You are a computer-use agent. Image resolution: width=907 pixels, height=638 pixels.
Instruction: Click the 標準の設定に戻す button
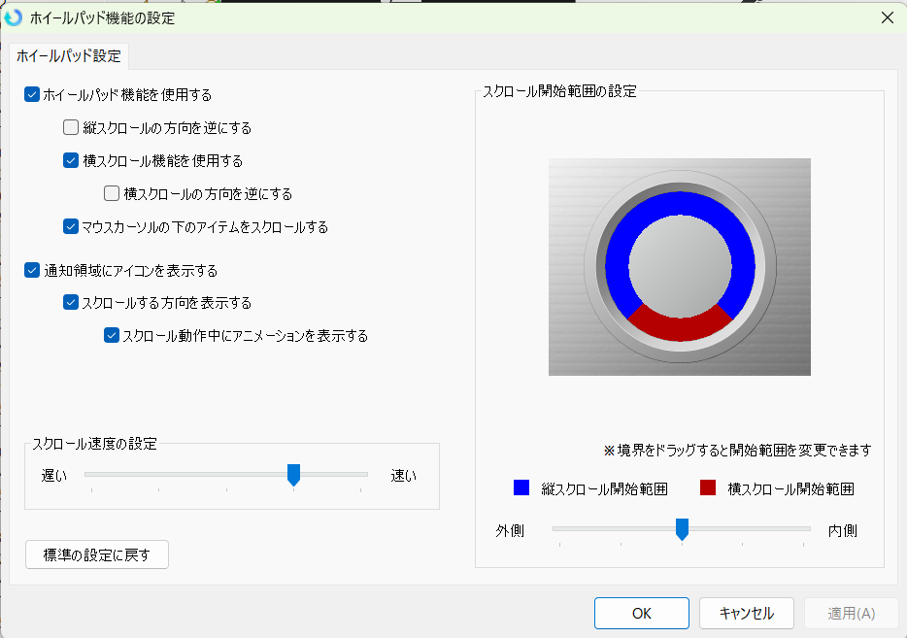point(96,554)
